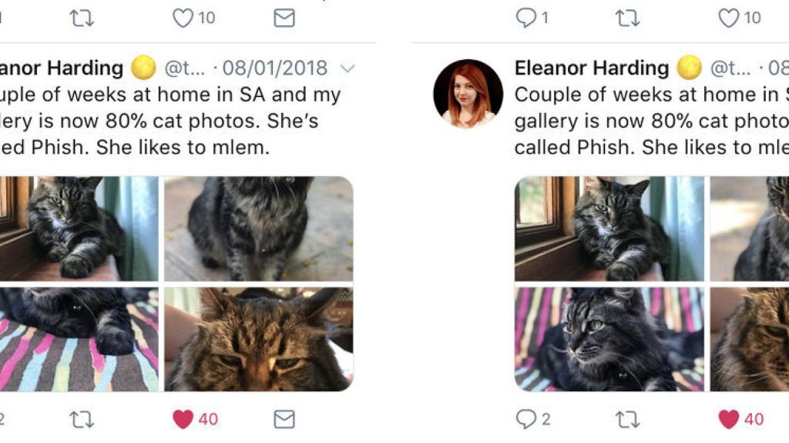View left panel's cat sitting on pavement photo

pos(259,228)
